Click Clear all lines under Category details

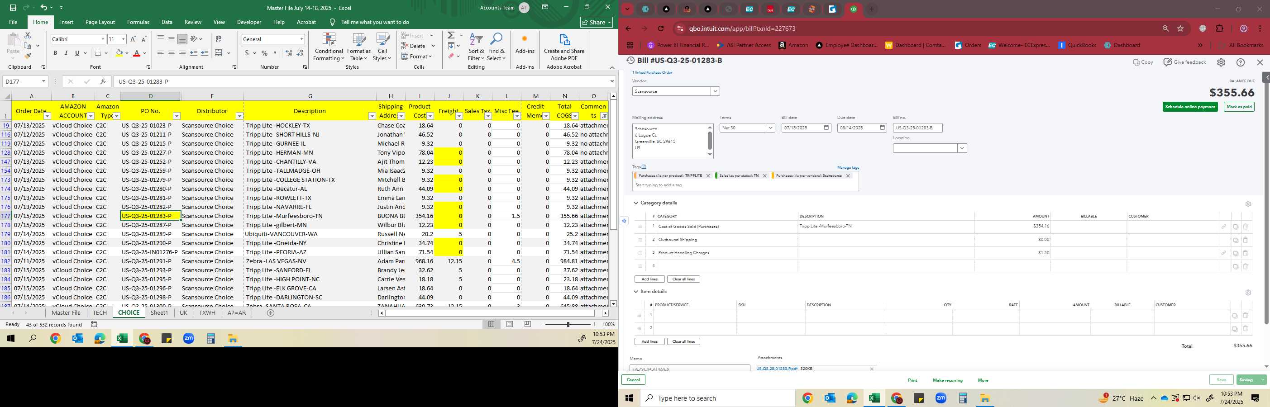tap(683, 279)
